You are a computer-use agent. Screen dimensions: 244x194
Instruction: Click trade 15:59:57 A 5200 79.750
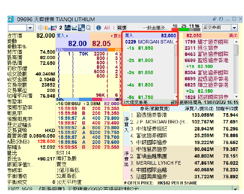click(x=88, y=132)
